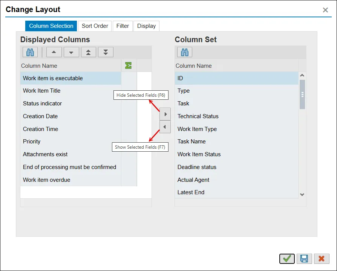Select 'Work item is executable' row
Screen dimensions: 337x271
click(x=71, y=78)
